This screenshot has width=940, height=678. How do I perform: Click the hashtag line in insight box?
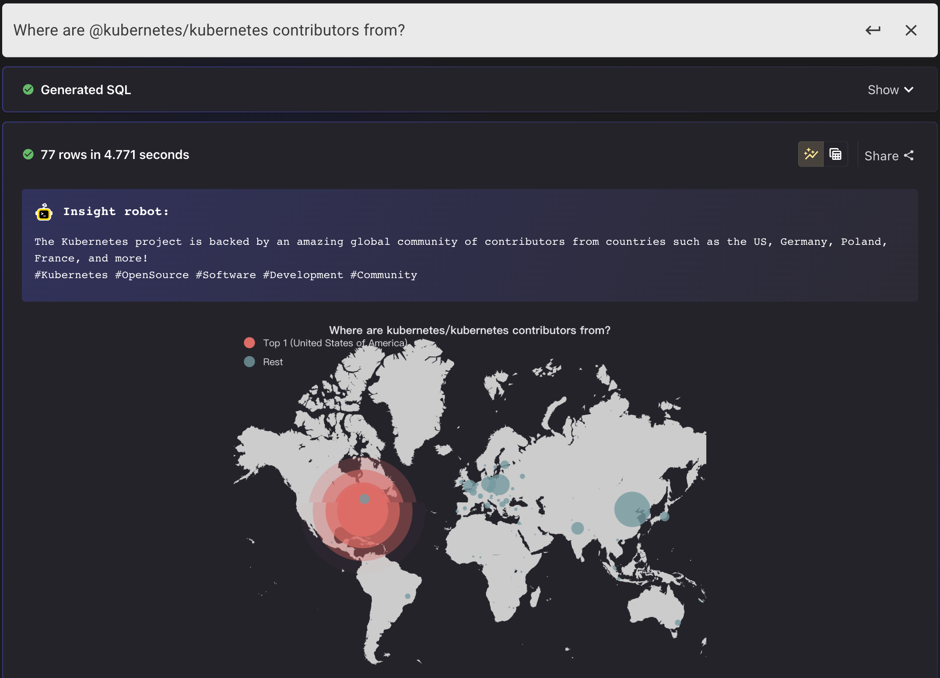pyautogui.click(x=226, y=275)
